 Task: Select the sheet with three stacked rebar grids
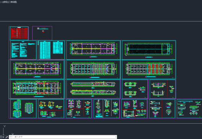23,108
